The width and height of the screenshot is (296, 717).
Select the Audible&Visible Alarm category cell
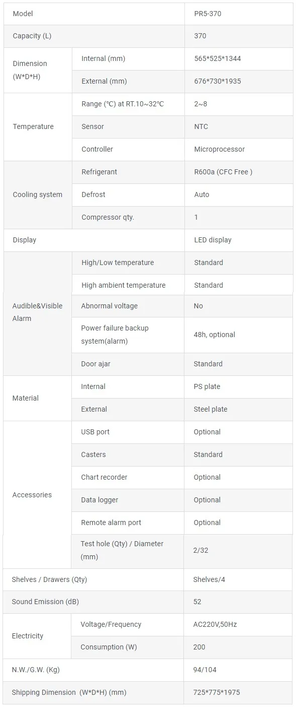(38, 312)
